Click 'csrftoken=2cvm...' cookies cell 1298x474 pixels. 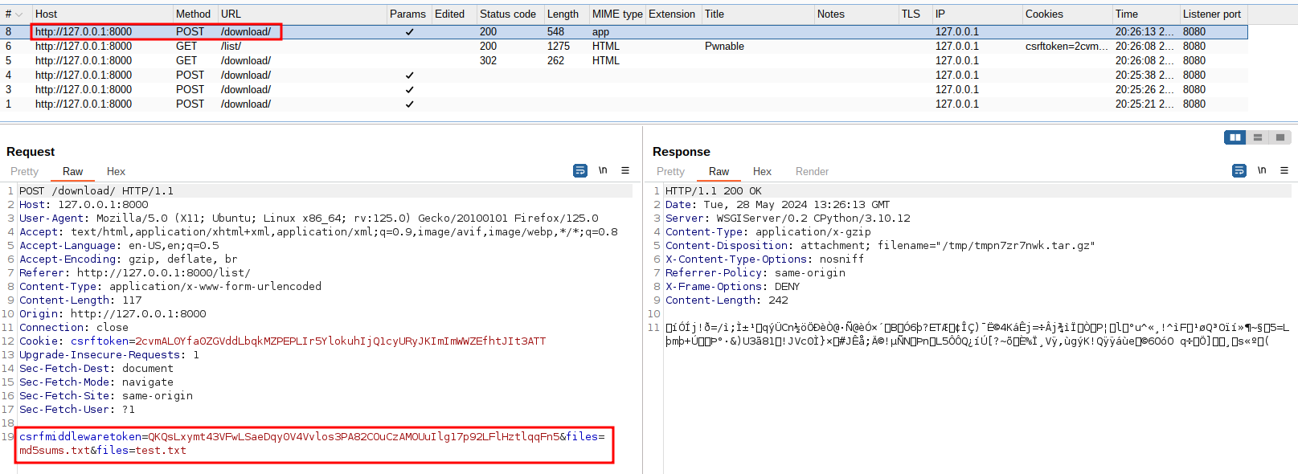(x=1066, y=47)
